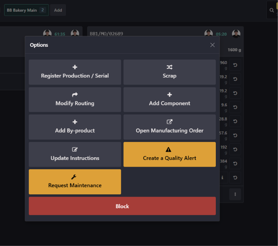Choose the Scrap option
Viewport: 278px width, 246px height.
tap(169, 72)
